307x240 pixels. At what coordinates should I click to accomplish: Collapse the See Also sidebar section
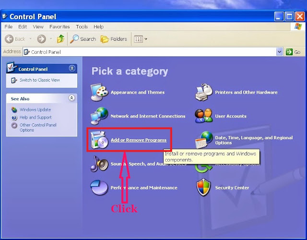72,98
